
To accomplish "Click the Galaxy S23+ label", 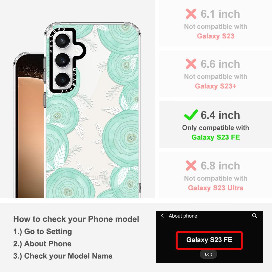I will (216, 86).
